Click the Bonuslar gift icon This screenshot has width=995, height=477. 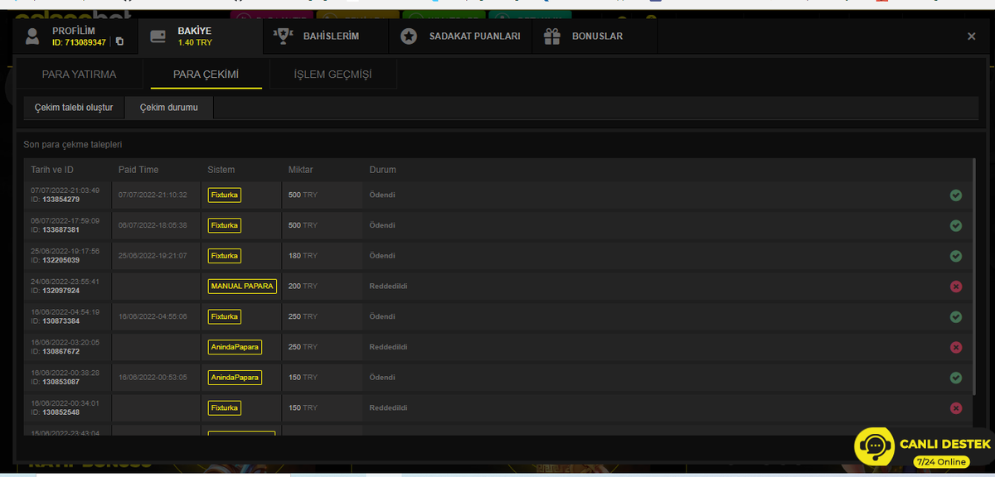click(x=552, y=36)
